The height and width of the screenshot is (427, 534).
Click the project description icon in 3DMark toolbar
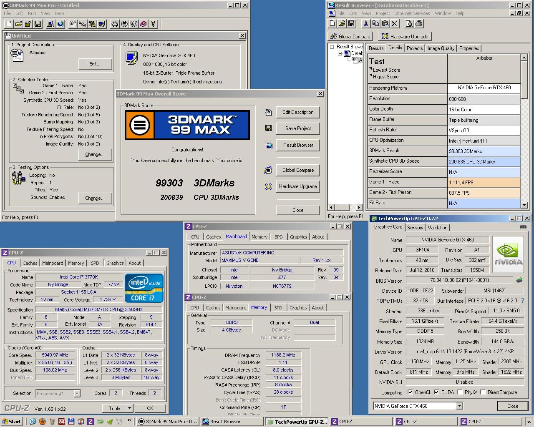point(73,24)
